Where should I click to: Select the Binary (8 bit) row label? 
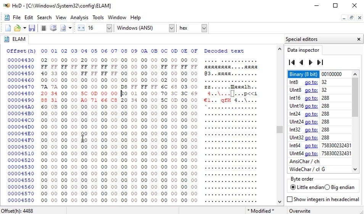pos(303,74)
